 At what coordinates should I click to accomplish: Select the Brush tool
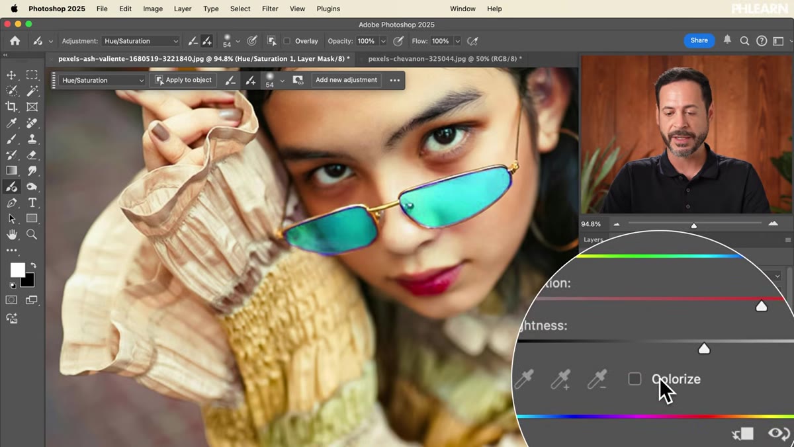pos(11,139)
